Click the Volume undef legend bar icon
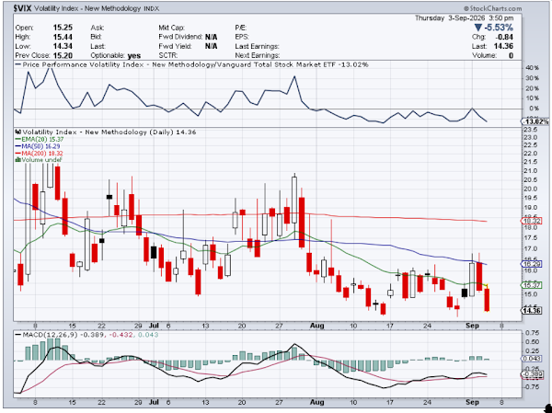The height and width of the screenshot is (413, 552). (x=17, y=160)
